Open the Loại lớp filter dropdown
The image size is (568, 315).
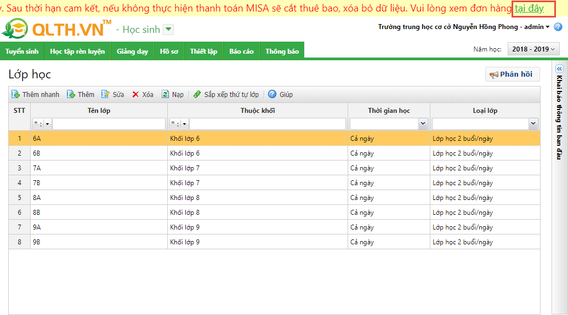pos(533,124)
